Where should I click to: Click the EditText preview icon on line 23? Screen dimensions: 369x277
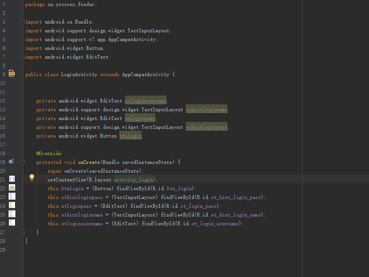tap(12, 197)
